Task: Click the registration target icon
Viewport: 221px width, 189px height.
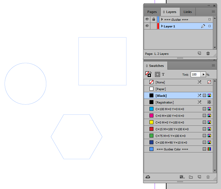Action: (x=209, y=102)
